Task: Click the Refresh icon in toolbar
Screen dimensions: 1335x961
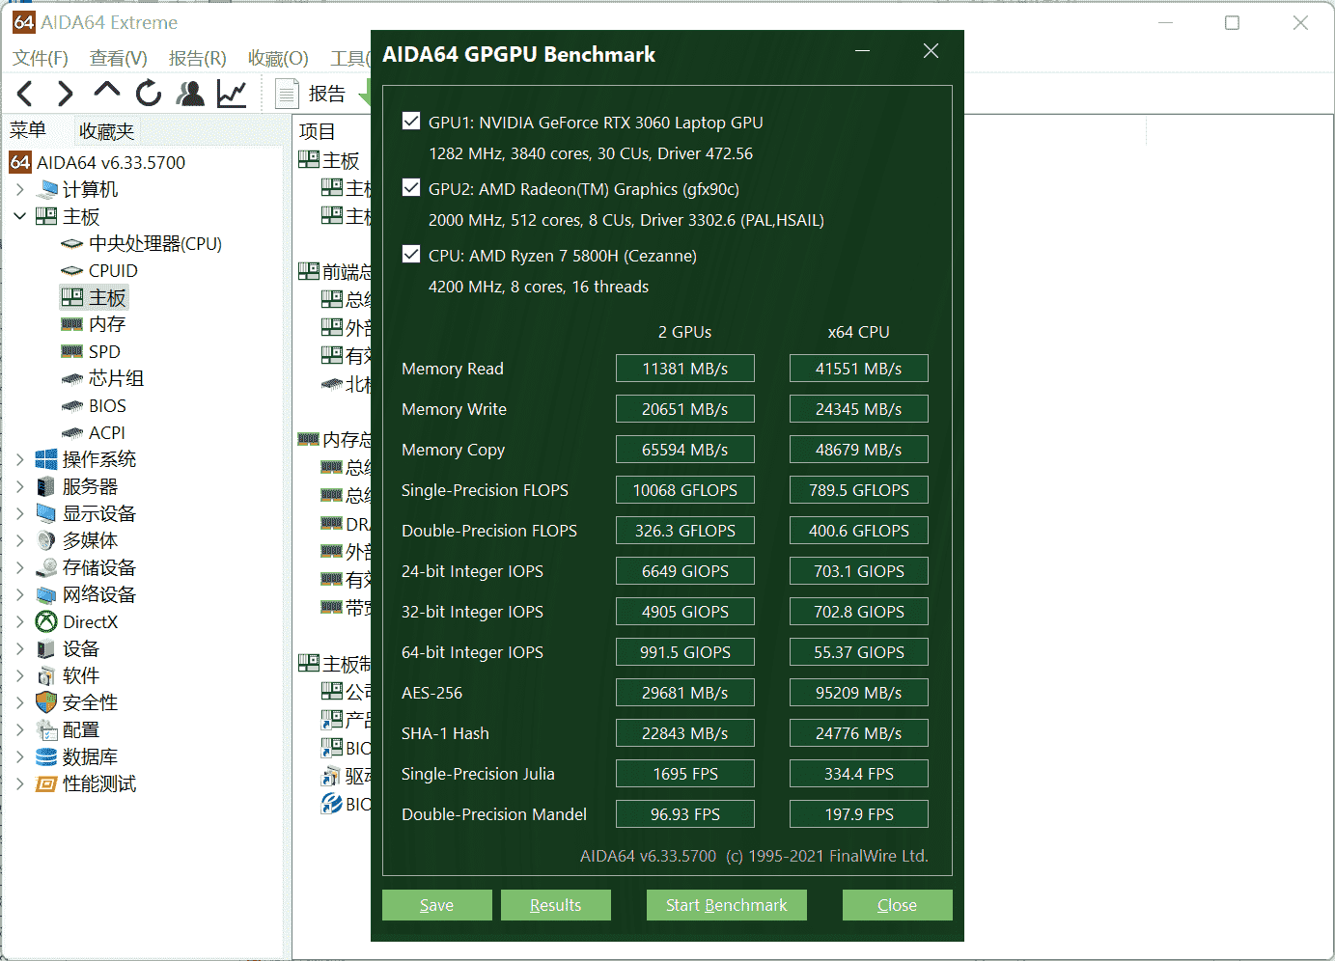Action: 149,94
